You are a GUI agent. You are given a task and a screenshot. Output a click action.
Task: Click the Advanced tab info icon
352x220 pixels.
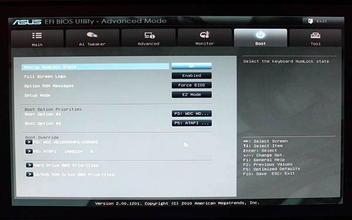(x=150, y=35)
